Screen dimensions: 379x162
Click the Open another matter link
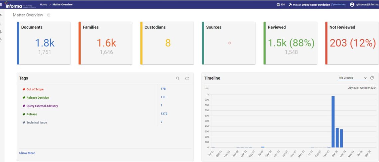pos(338,5)
